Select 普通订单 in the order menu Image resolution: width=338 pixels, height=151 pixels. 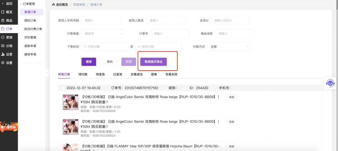pyautogui.click(x=32, y=12)
